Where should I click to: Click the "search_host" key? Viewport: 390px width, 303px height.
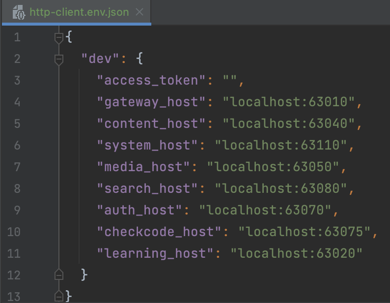147,188
